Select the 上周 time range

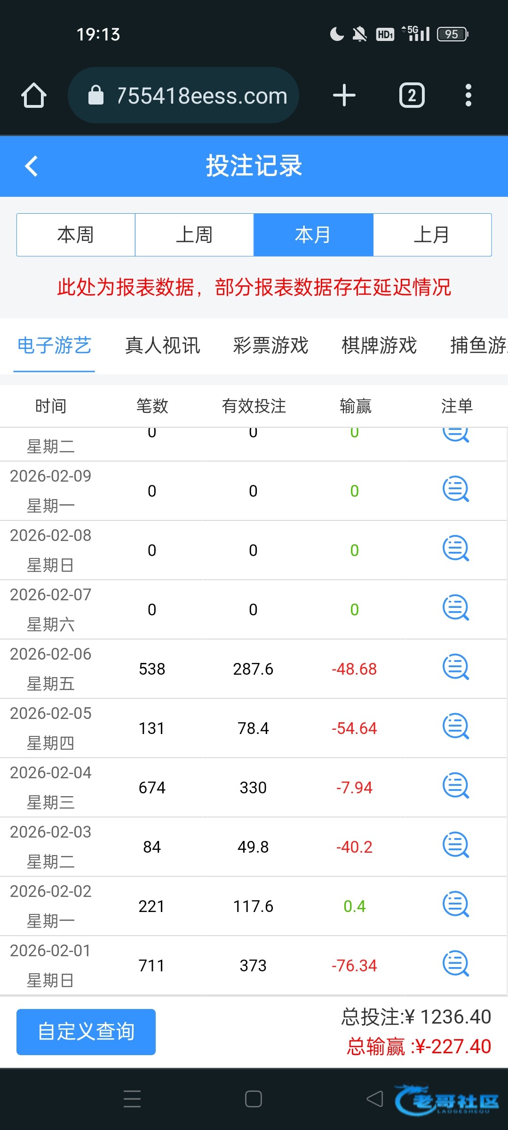click(194, 235)
